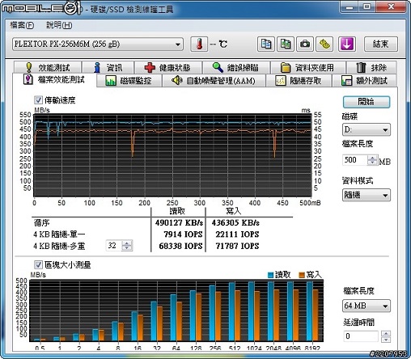Open the 健康狀態 tab with red cross

click(x=168, y=68)
